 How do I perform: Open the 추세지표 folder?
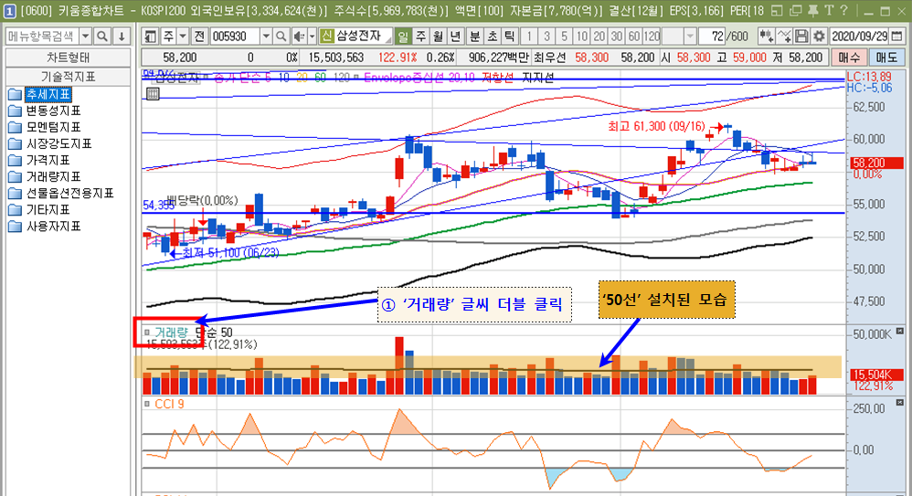pyautogui.click(x=40, y=94)
